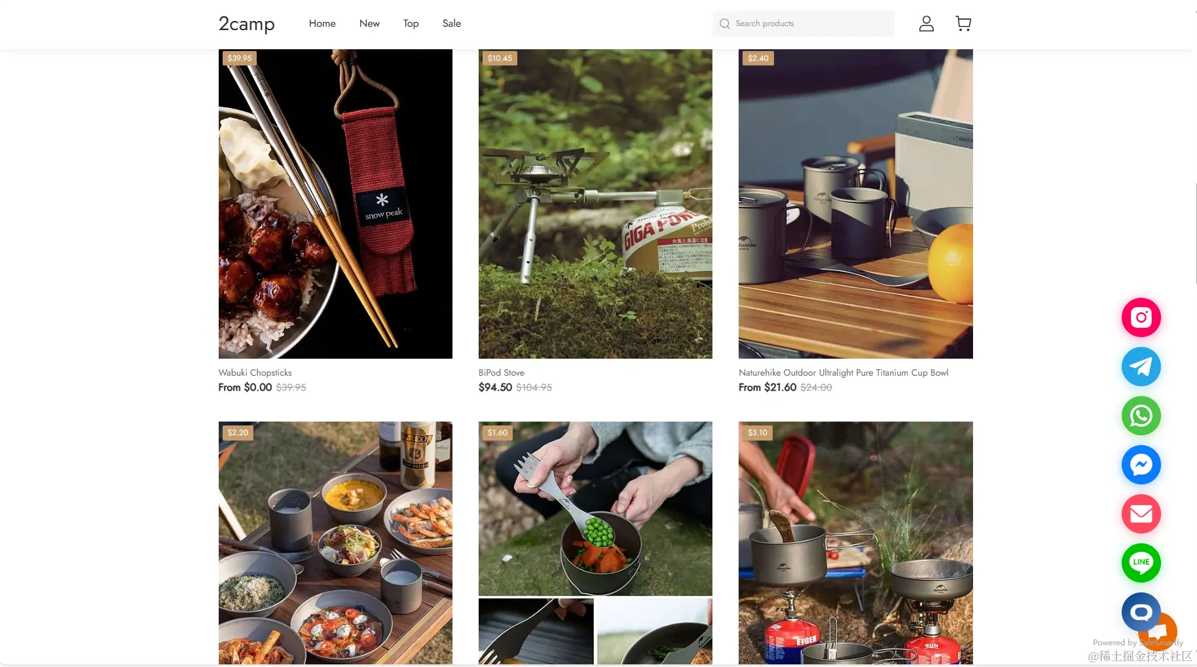Open the shopping cart icon
Screen dimensions: 1197x667
click(x=963, y=24)
